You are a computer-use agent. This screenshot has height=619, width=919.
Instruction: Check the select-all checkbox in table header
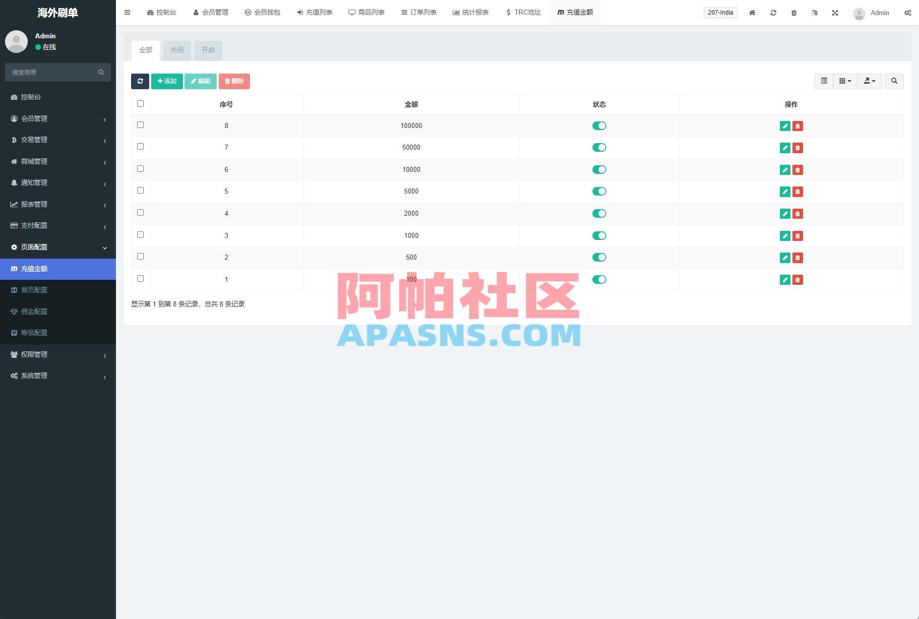(x=140, y=103)
